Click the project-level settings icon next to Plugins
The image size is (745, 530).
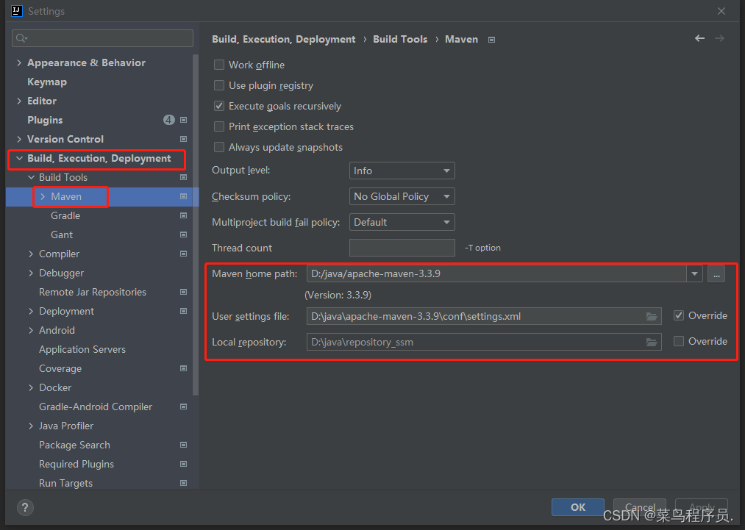click(x=183, y=120)
